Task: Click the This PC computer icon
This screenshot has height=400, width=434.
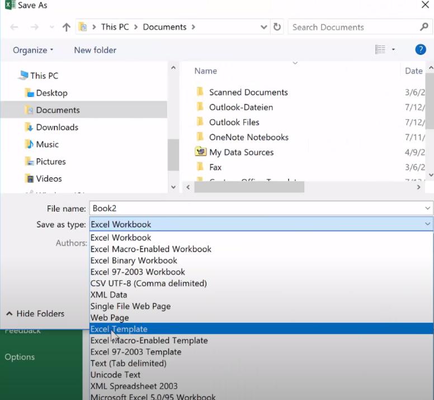Action: click(x=23, y=76)
